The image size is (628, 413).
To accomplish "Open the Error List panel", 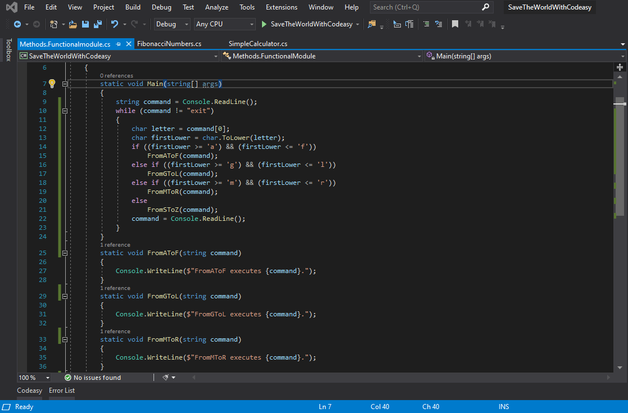I will point(62,391).
